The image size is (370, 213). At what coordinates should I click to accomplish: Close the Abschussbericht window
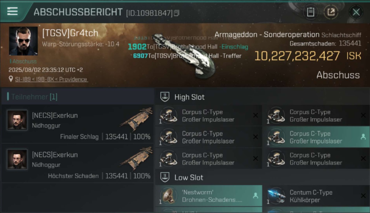point(356,12)
